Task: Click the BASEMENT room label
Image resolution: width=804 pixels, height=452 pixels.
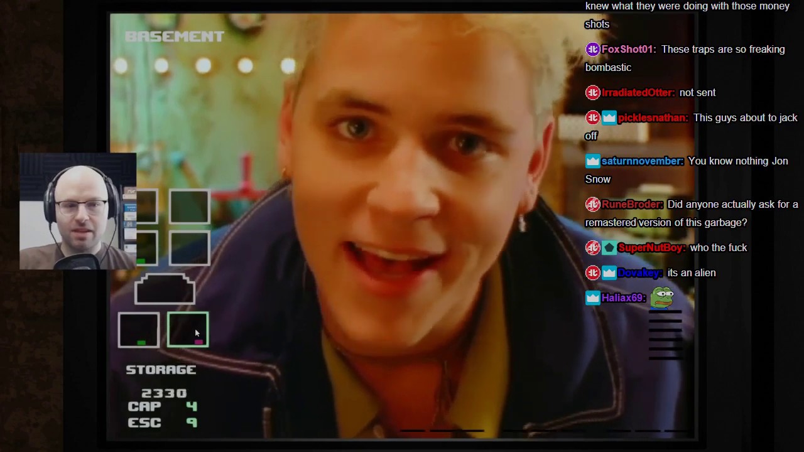Action: [x=174, y=36]
